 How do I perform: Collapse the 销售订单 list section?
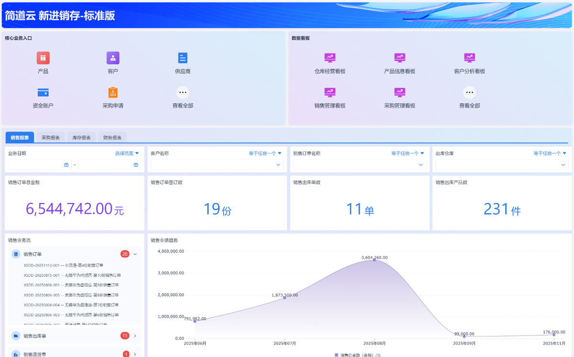pos(135,254)
